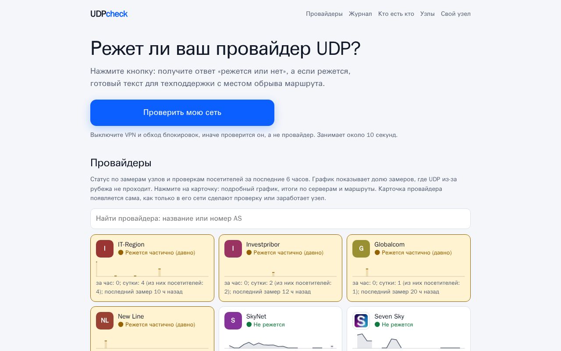The image size is (561, 351).
Task: Click Seven Sky's 'Не режется' status text
Action: 398,325
